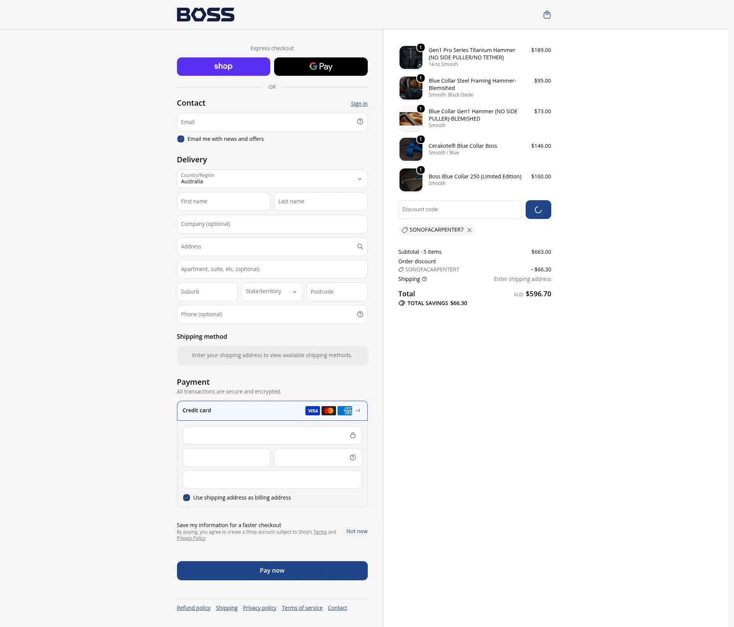
Task: Focus the card number field
Action: point(272,435)
